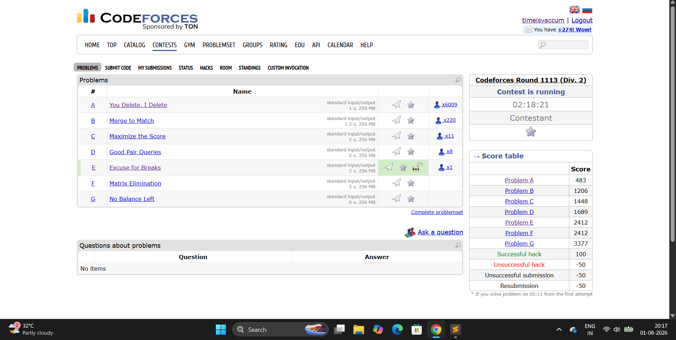This screenshot has width=676, height=340.
Task: Switch to the SUBMIT CODE tab
Action: tap(118, 68)
